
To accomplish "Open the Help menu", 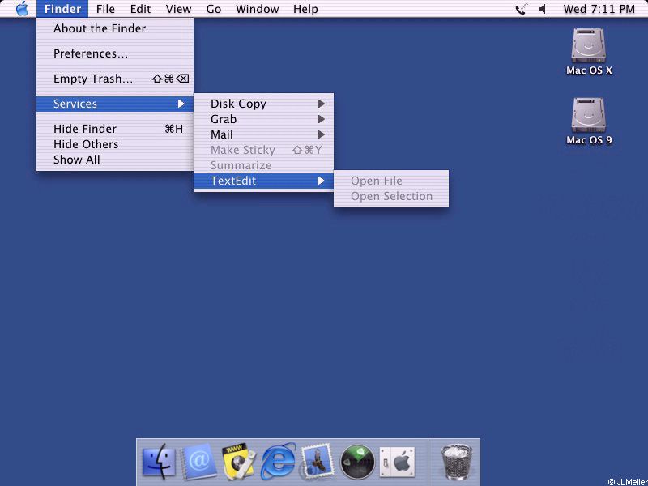I will tap(305, 9).
